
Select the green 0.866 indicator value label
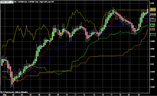click(x=153, y=25)
